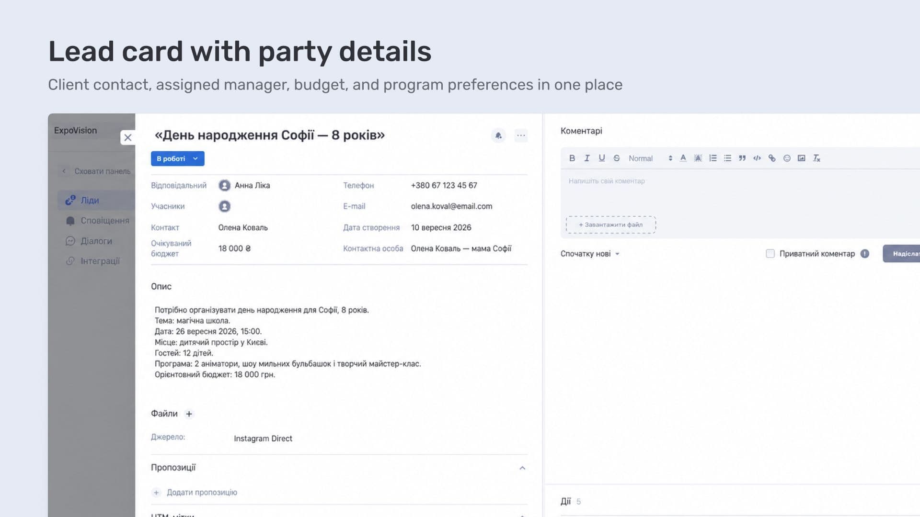Add a file with the plus icon
920x517 pixels.
189,414
